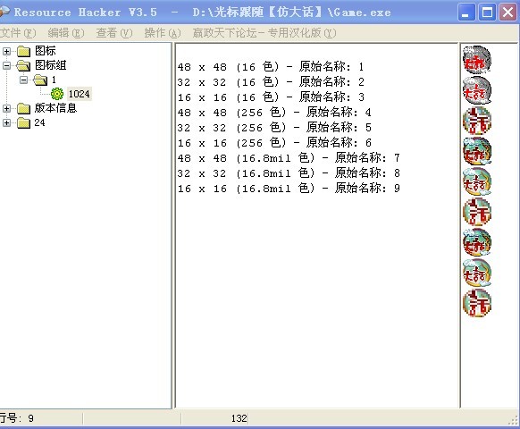The width and height of the screenshot is (520, 429).
Task: Click the line '48 x 48 (16.8mil 色) - 原始名称: 7'
Action: [289, 158]
